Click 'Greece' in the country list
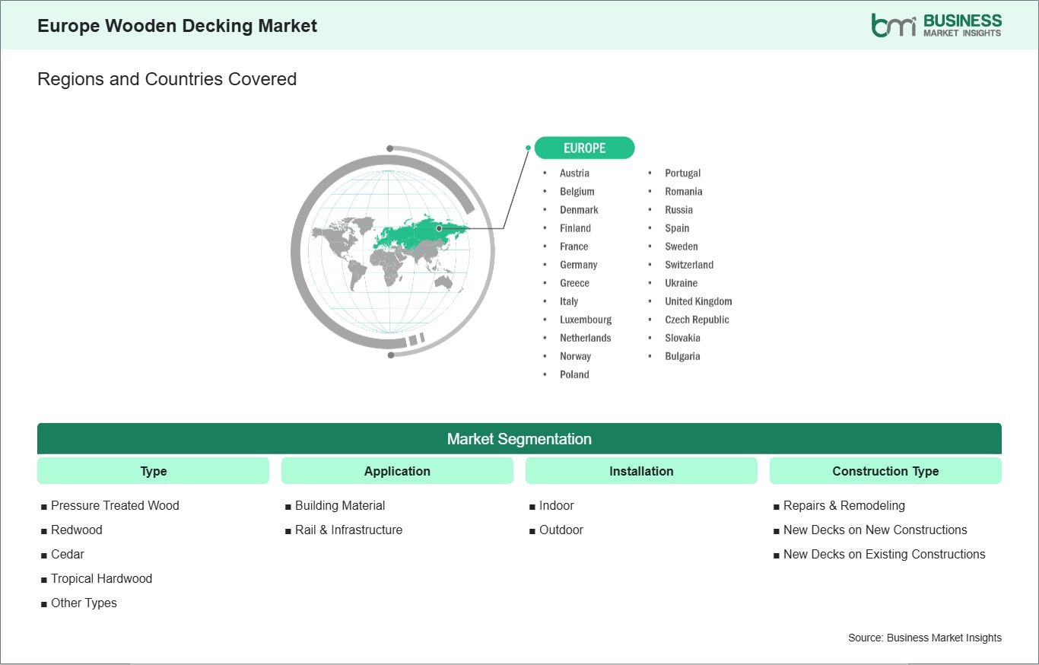This screenshot has width=1039, height=665. (574, 283)
